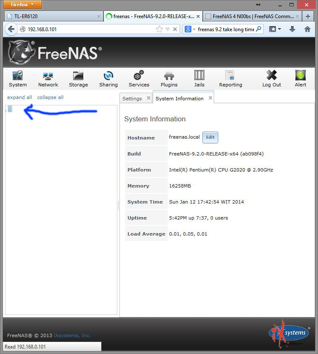
Task: Click the 16258MB memory value
Action: point(180,186)
